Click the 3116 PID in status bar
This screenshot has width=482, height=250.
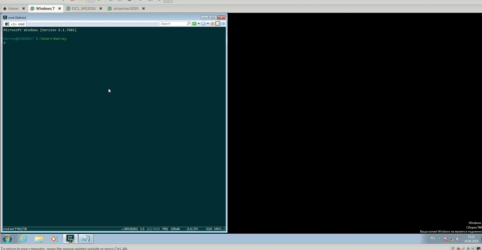(209, 229)
